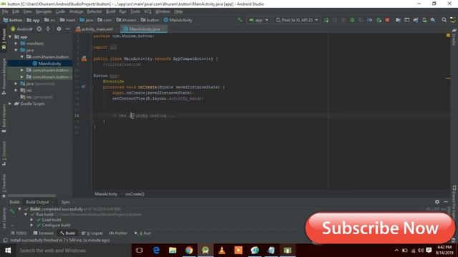This screenshot has width=458, height=257.
Task: Open the Navigate menu
Action: click(x=44, y=11)
